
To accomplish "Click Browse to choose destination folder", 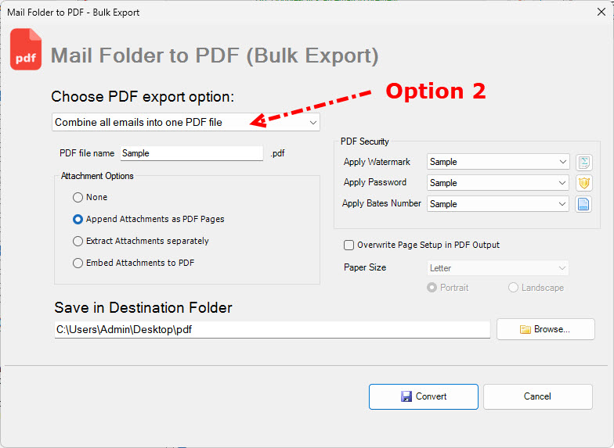I will [x=545, y=329].
